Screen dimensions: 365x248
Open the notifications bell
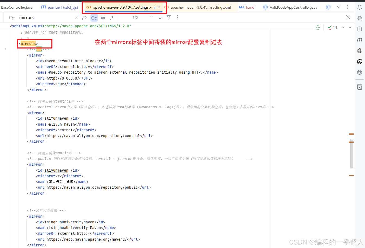pos(360,7)
